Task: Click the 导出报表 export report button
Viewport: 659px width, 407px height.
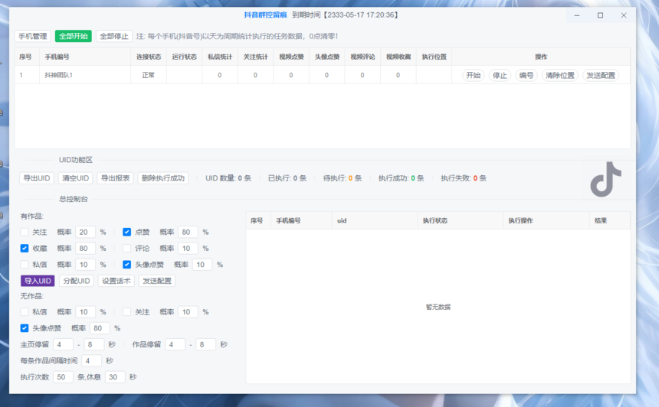Action: (x=115, y=178)
